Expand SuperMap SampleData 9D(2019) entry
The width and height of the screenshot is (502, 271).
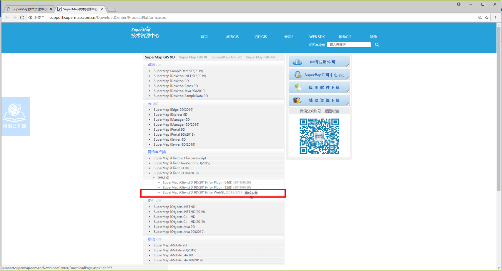tap(178, 71)
